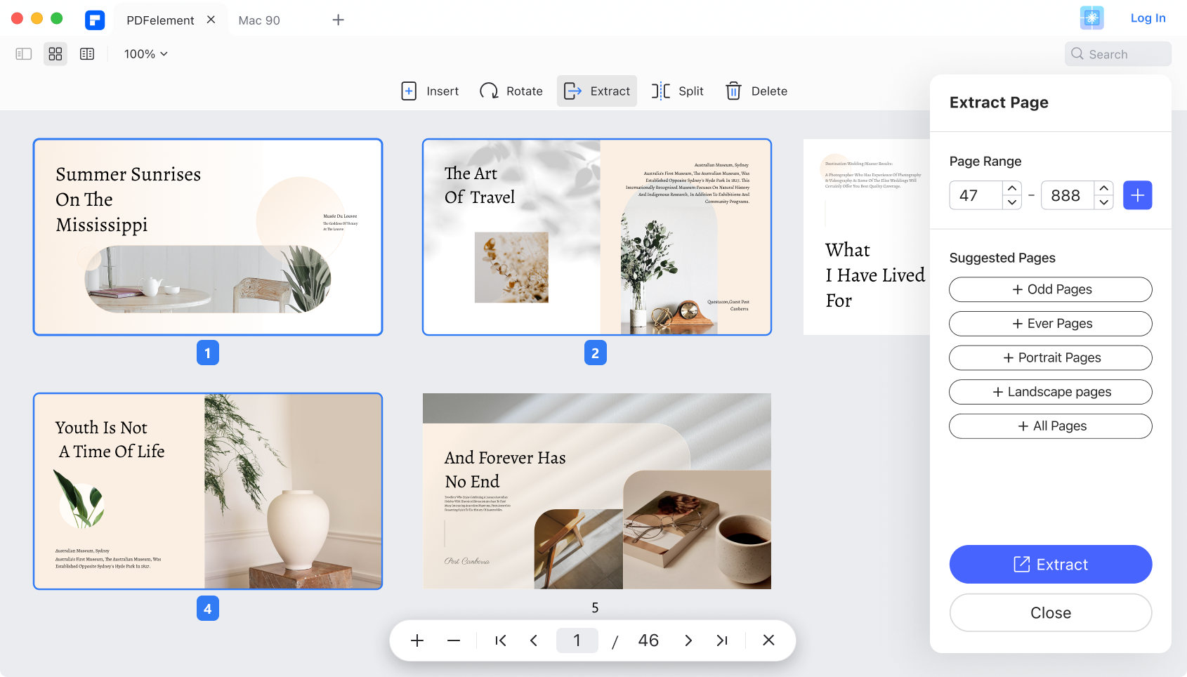Switch to thumbnail grid view

tap(55, 54)
